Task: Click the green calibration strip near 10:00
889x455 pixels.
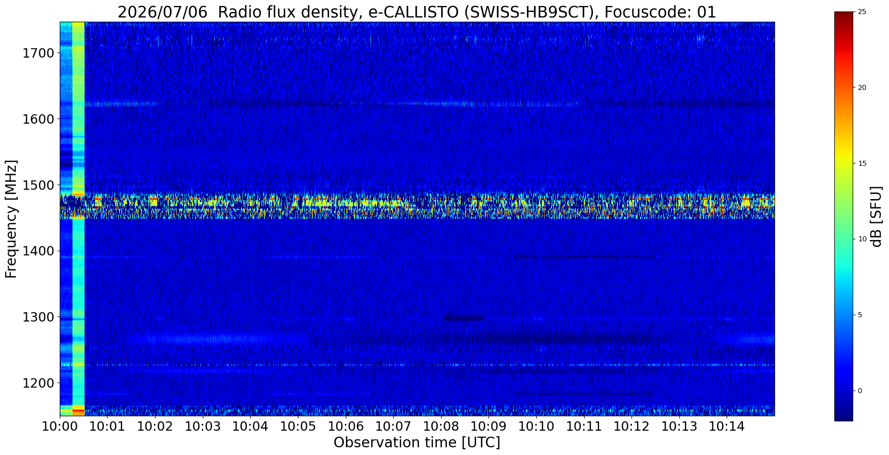Action: (79, 219)
